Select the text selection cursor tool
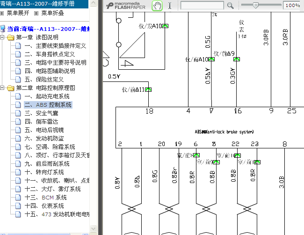The width and height of the screenshot is (304, 235). pyautogui.click(x=170, y=6)
